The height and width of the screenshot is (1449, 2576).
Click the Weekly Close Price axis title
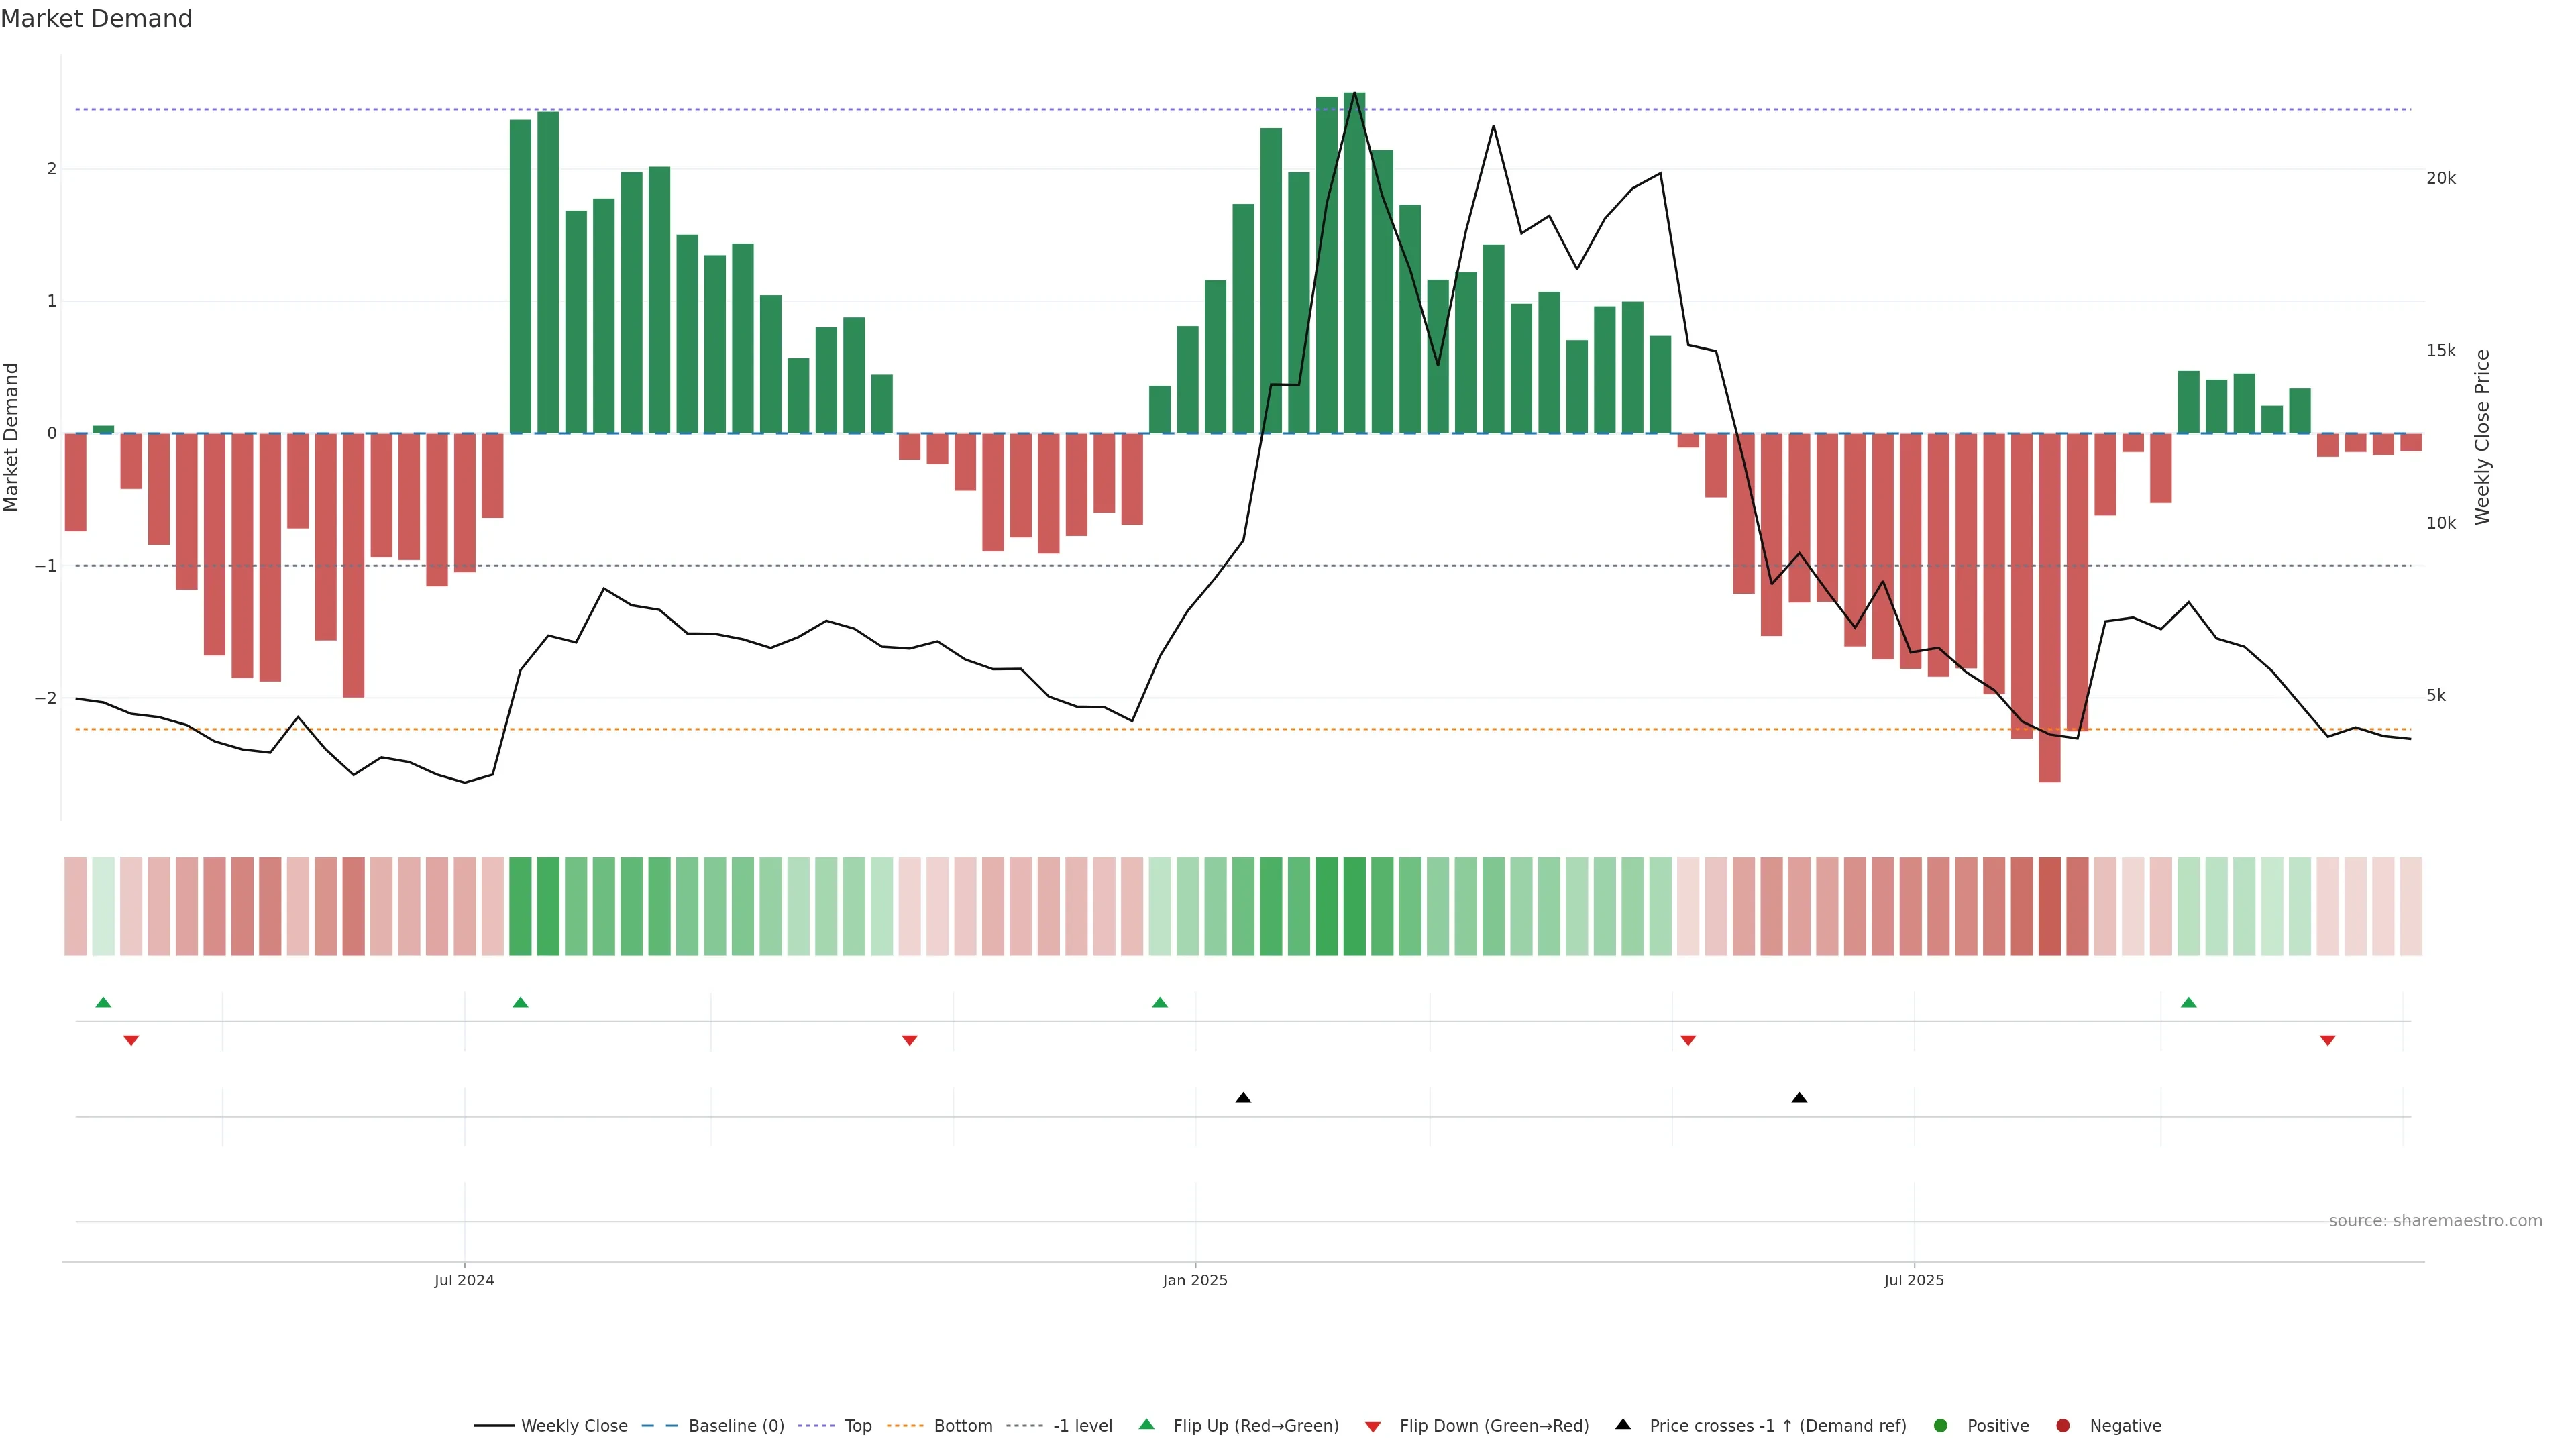pos(2482,437)
